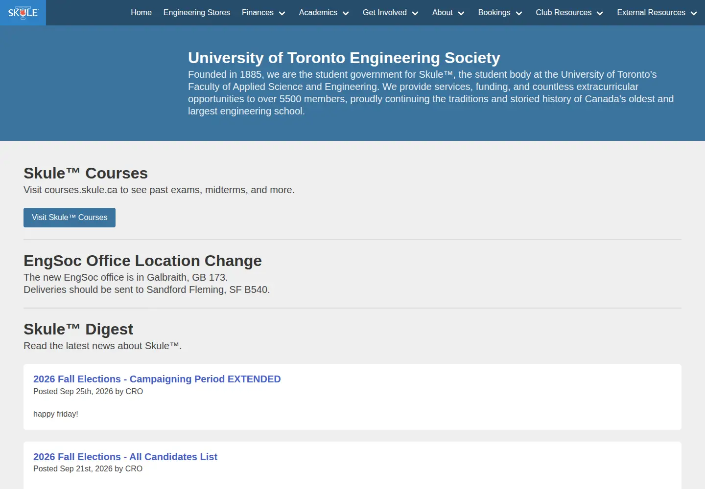Viewport: 705px width, 489px height.
Task: Click the text 'Posted Sep 25th, 2026 by CRO'
Action: 88,391
